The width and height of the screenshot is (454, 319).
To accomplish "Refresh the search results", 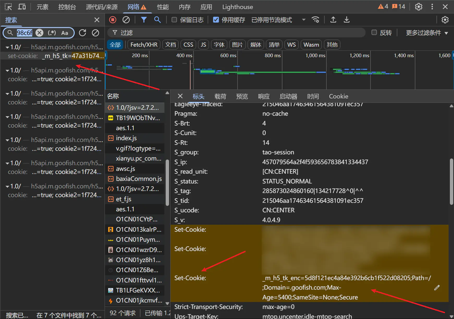I will 83,33.
